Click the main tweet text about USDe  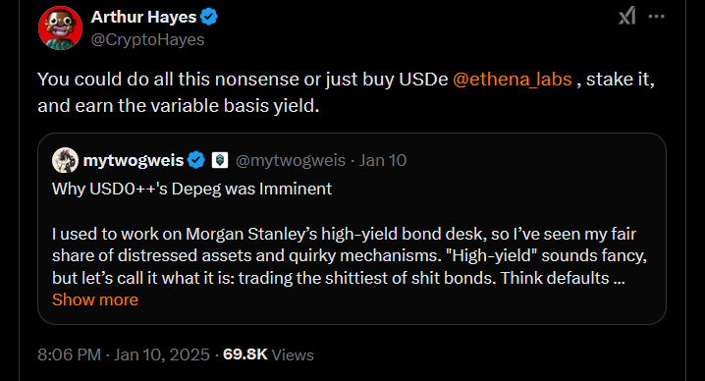tap(347, 92)
